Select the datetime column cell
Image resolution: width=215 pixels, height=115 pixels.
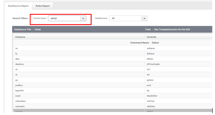tap(79, 64)
